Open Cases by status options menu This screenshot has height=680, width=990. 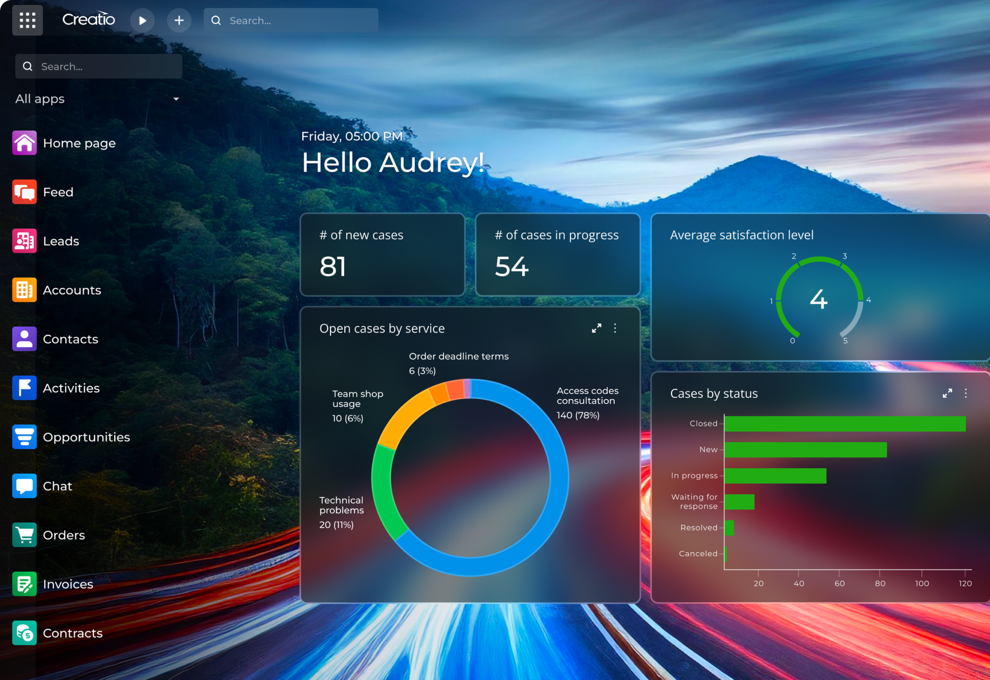pos(966,393)
